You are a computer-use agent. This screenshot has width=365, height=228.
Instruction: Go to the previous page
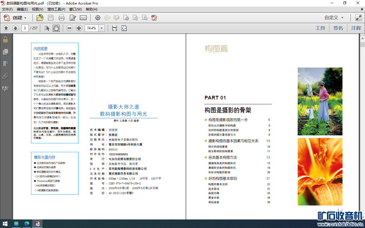(x=6, y=28)
